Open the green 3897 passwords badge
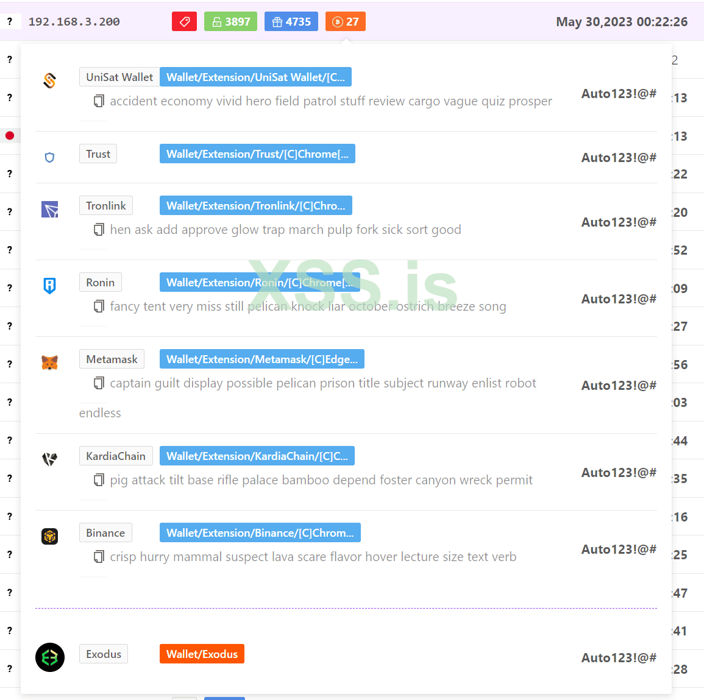Screen dimensions: 704x700 (x=230, y=21)
